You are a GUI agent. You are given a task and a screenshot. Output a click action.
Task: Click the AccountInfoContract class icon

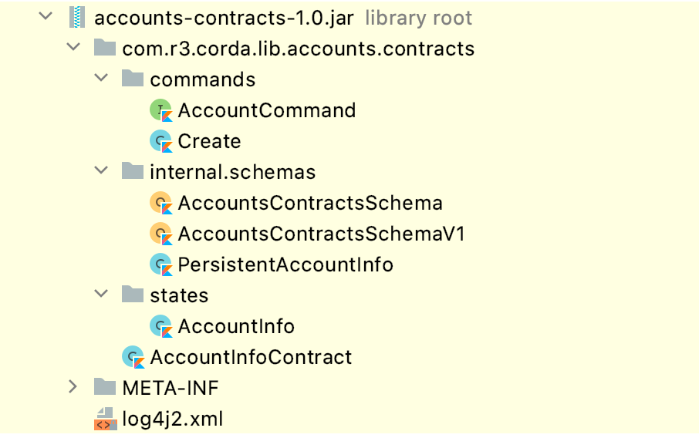(133, 357)
